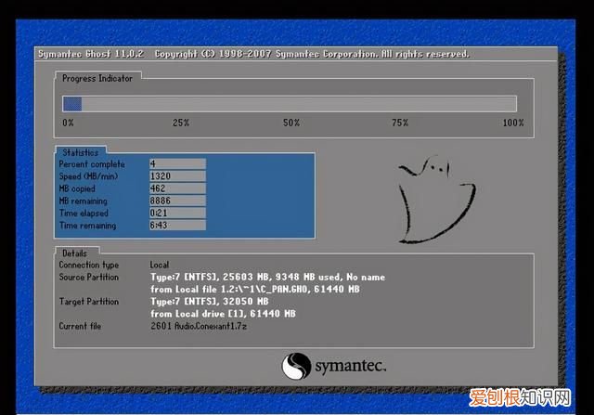Image resolution: width=594 pixels, height=415 pixels.
Task: Click the filled part of the progress bar
Action: click(71, 104)
